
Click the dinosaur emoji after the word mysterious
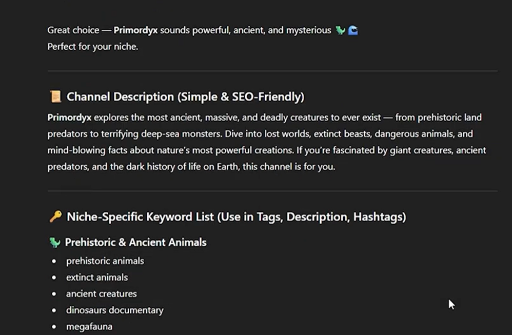tap(340, 31)
